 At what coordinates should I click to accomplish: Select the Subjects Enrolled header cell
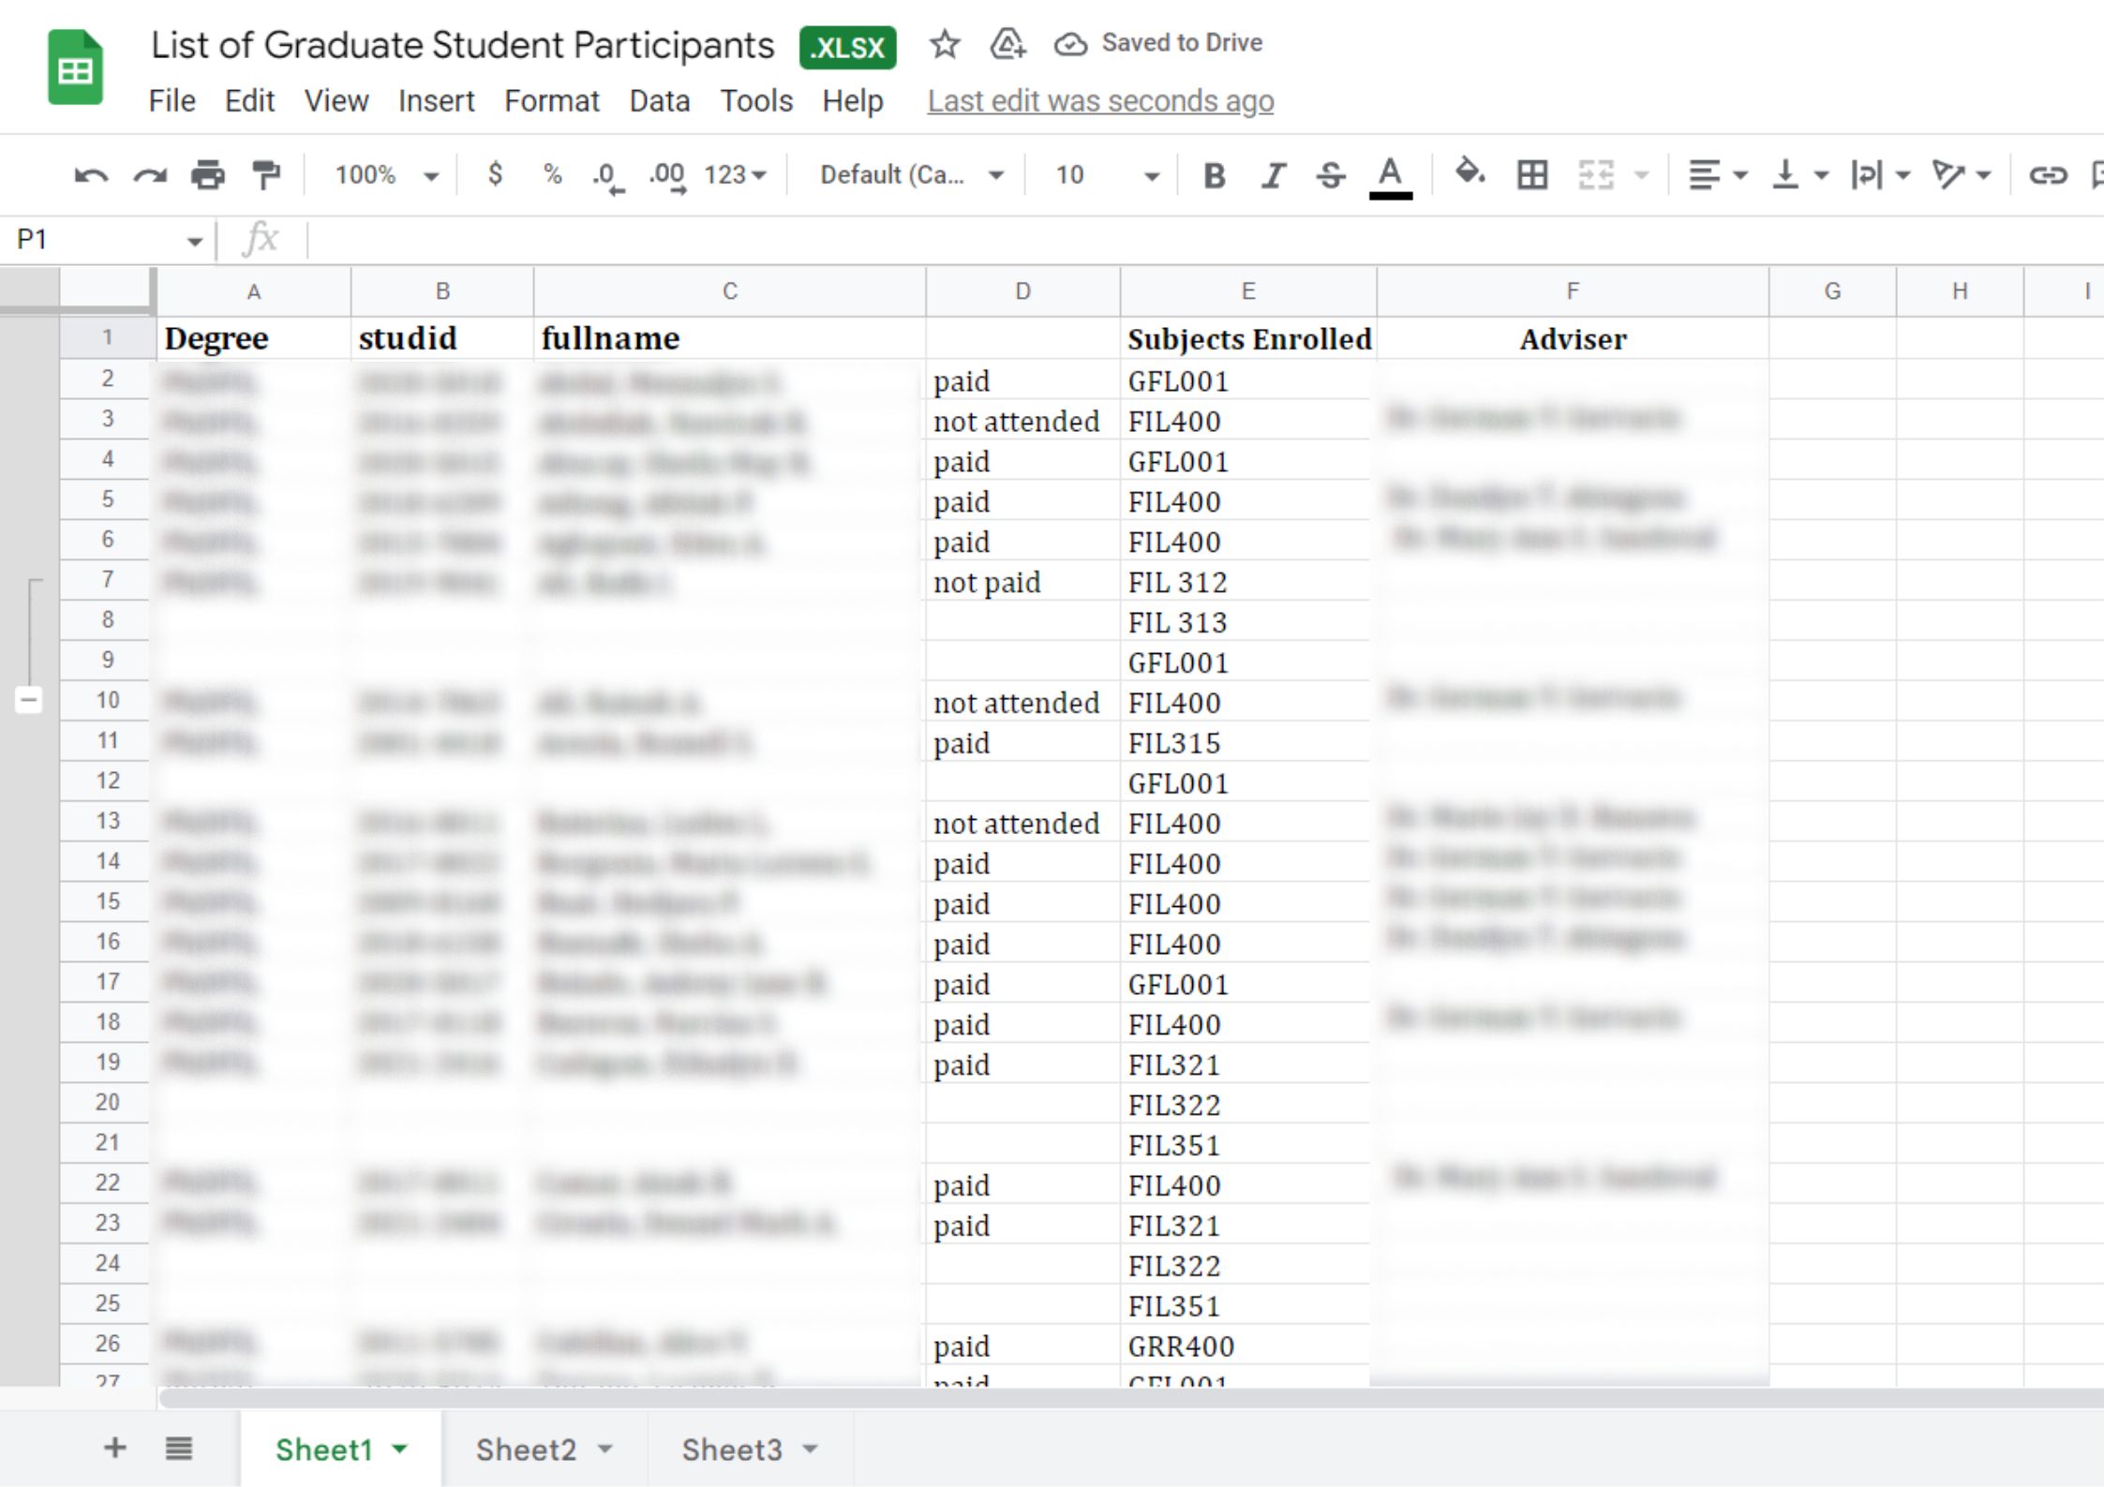1248,339
